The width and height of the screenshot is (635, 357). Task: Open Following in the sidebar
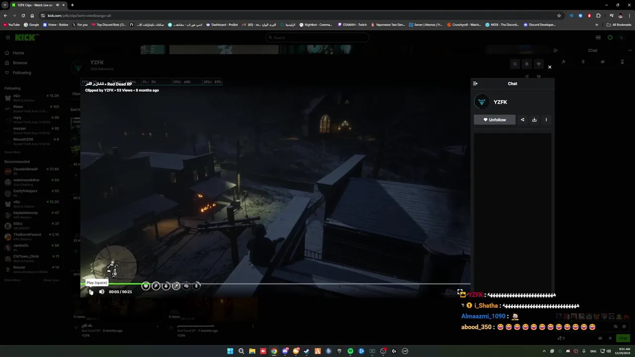point(31,73)
